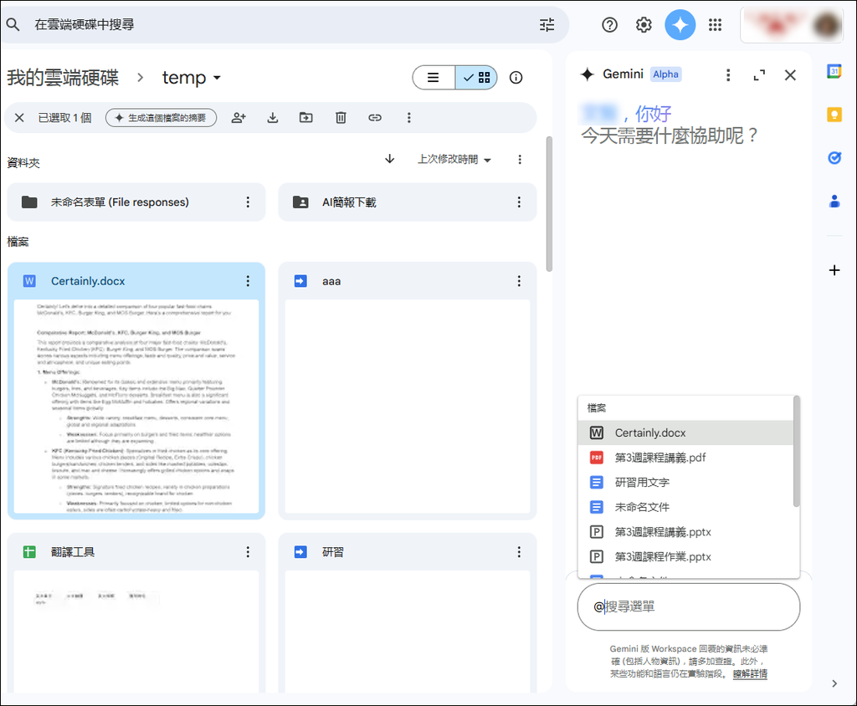
Task: Open more options for 翻譯工具 file
Action: pyautogui.click(x=248, y=552)
